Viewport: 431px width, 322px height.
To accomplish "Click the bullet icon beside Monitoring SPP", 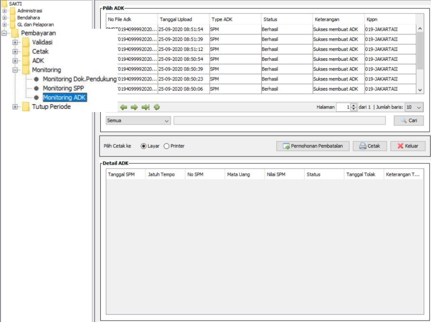I will [36, 88].
